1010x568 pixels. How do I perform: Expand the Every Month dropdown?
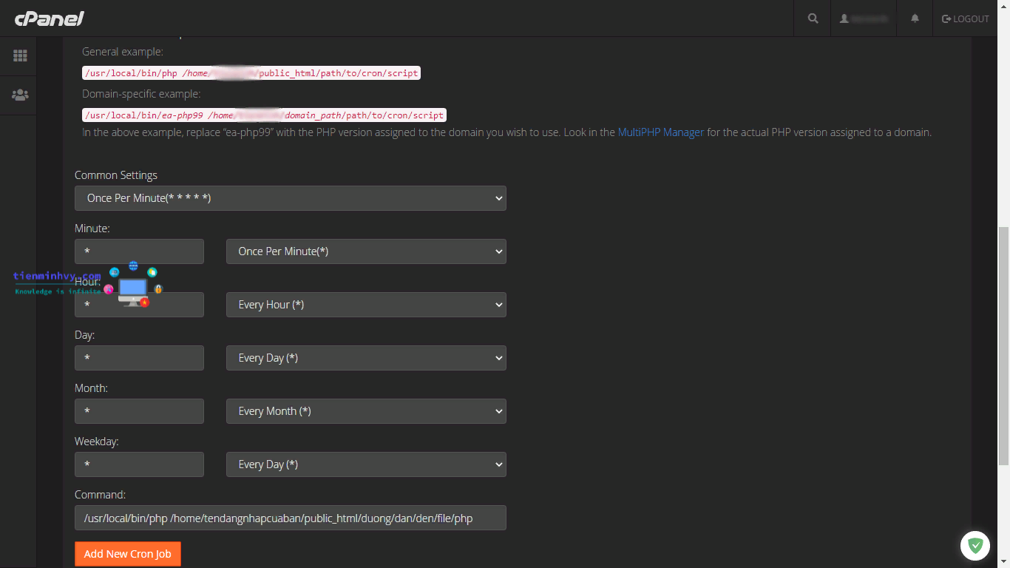366,411
